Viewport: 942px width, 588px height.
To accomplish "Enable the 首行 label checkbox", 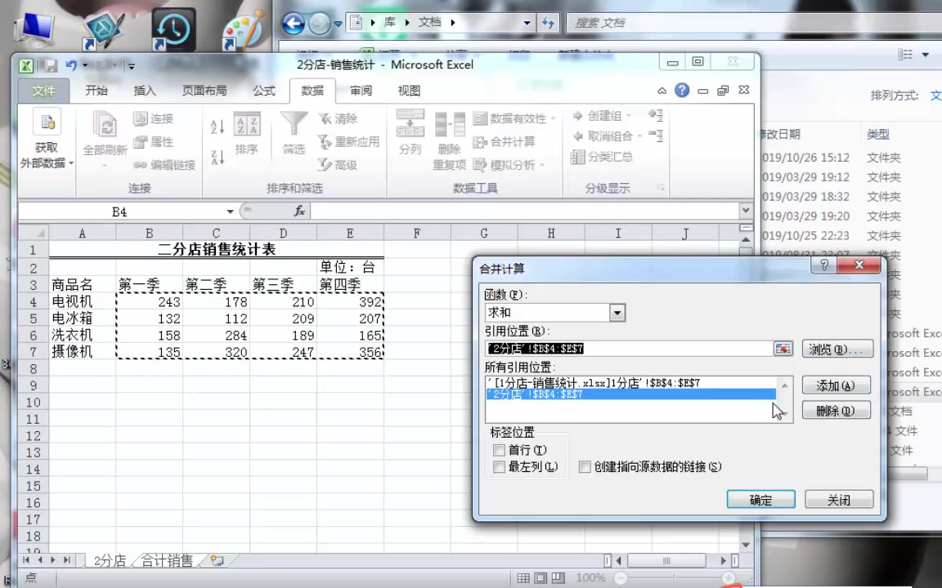I will (x=500, y=450).
